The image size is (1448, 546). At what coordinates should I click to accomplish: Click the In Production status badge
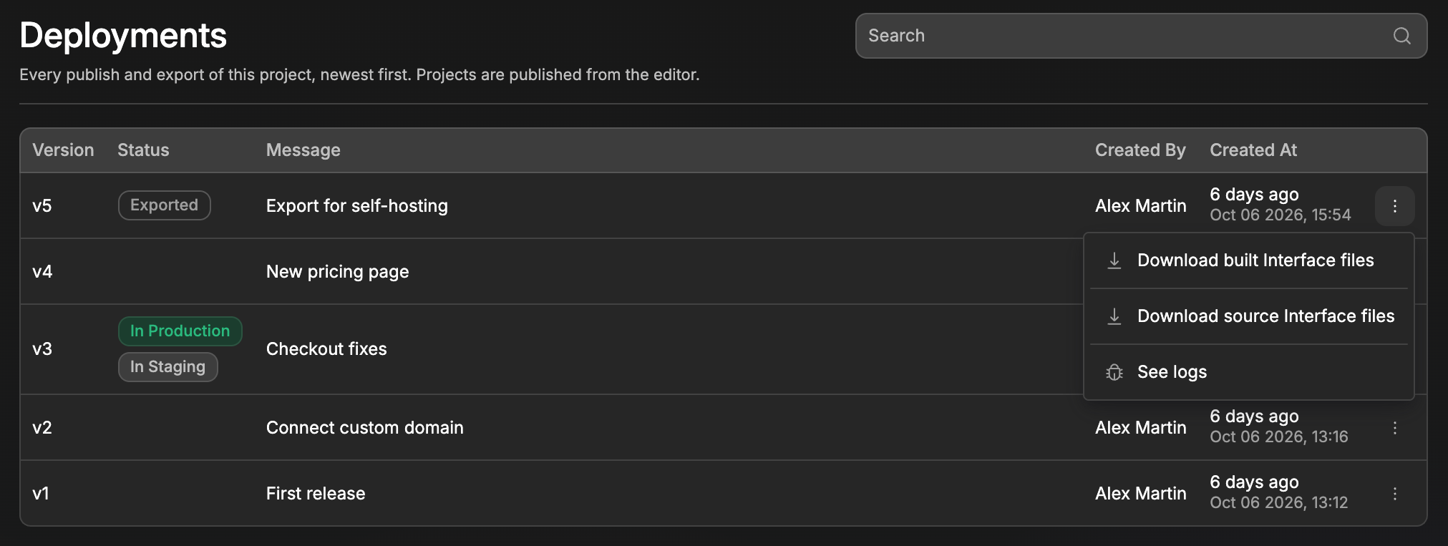coord(180,331)
